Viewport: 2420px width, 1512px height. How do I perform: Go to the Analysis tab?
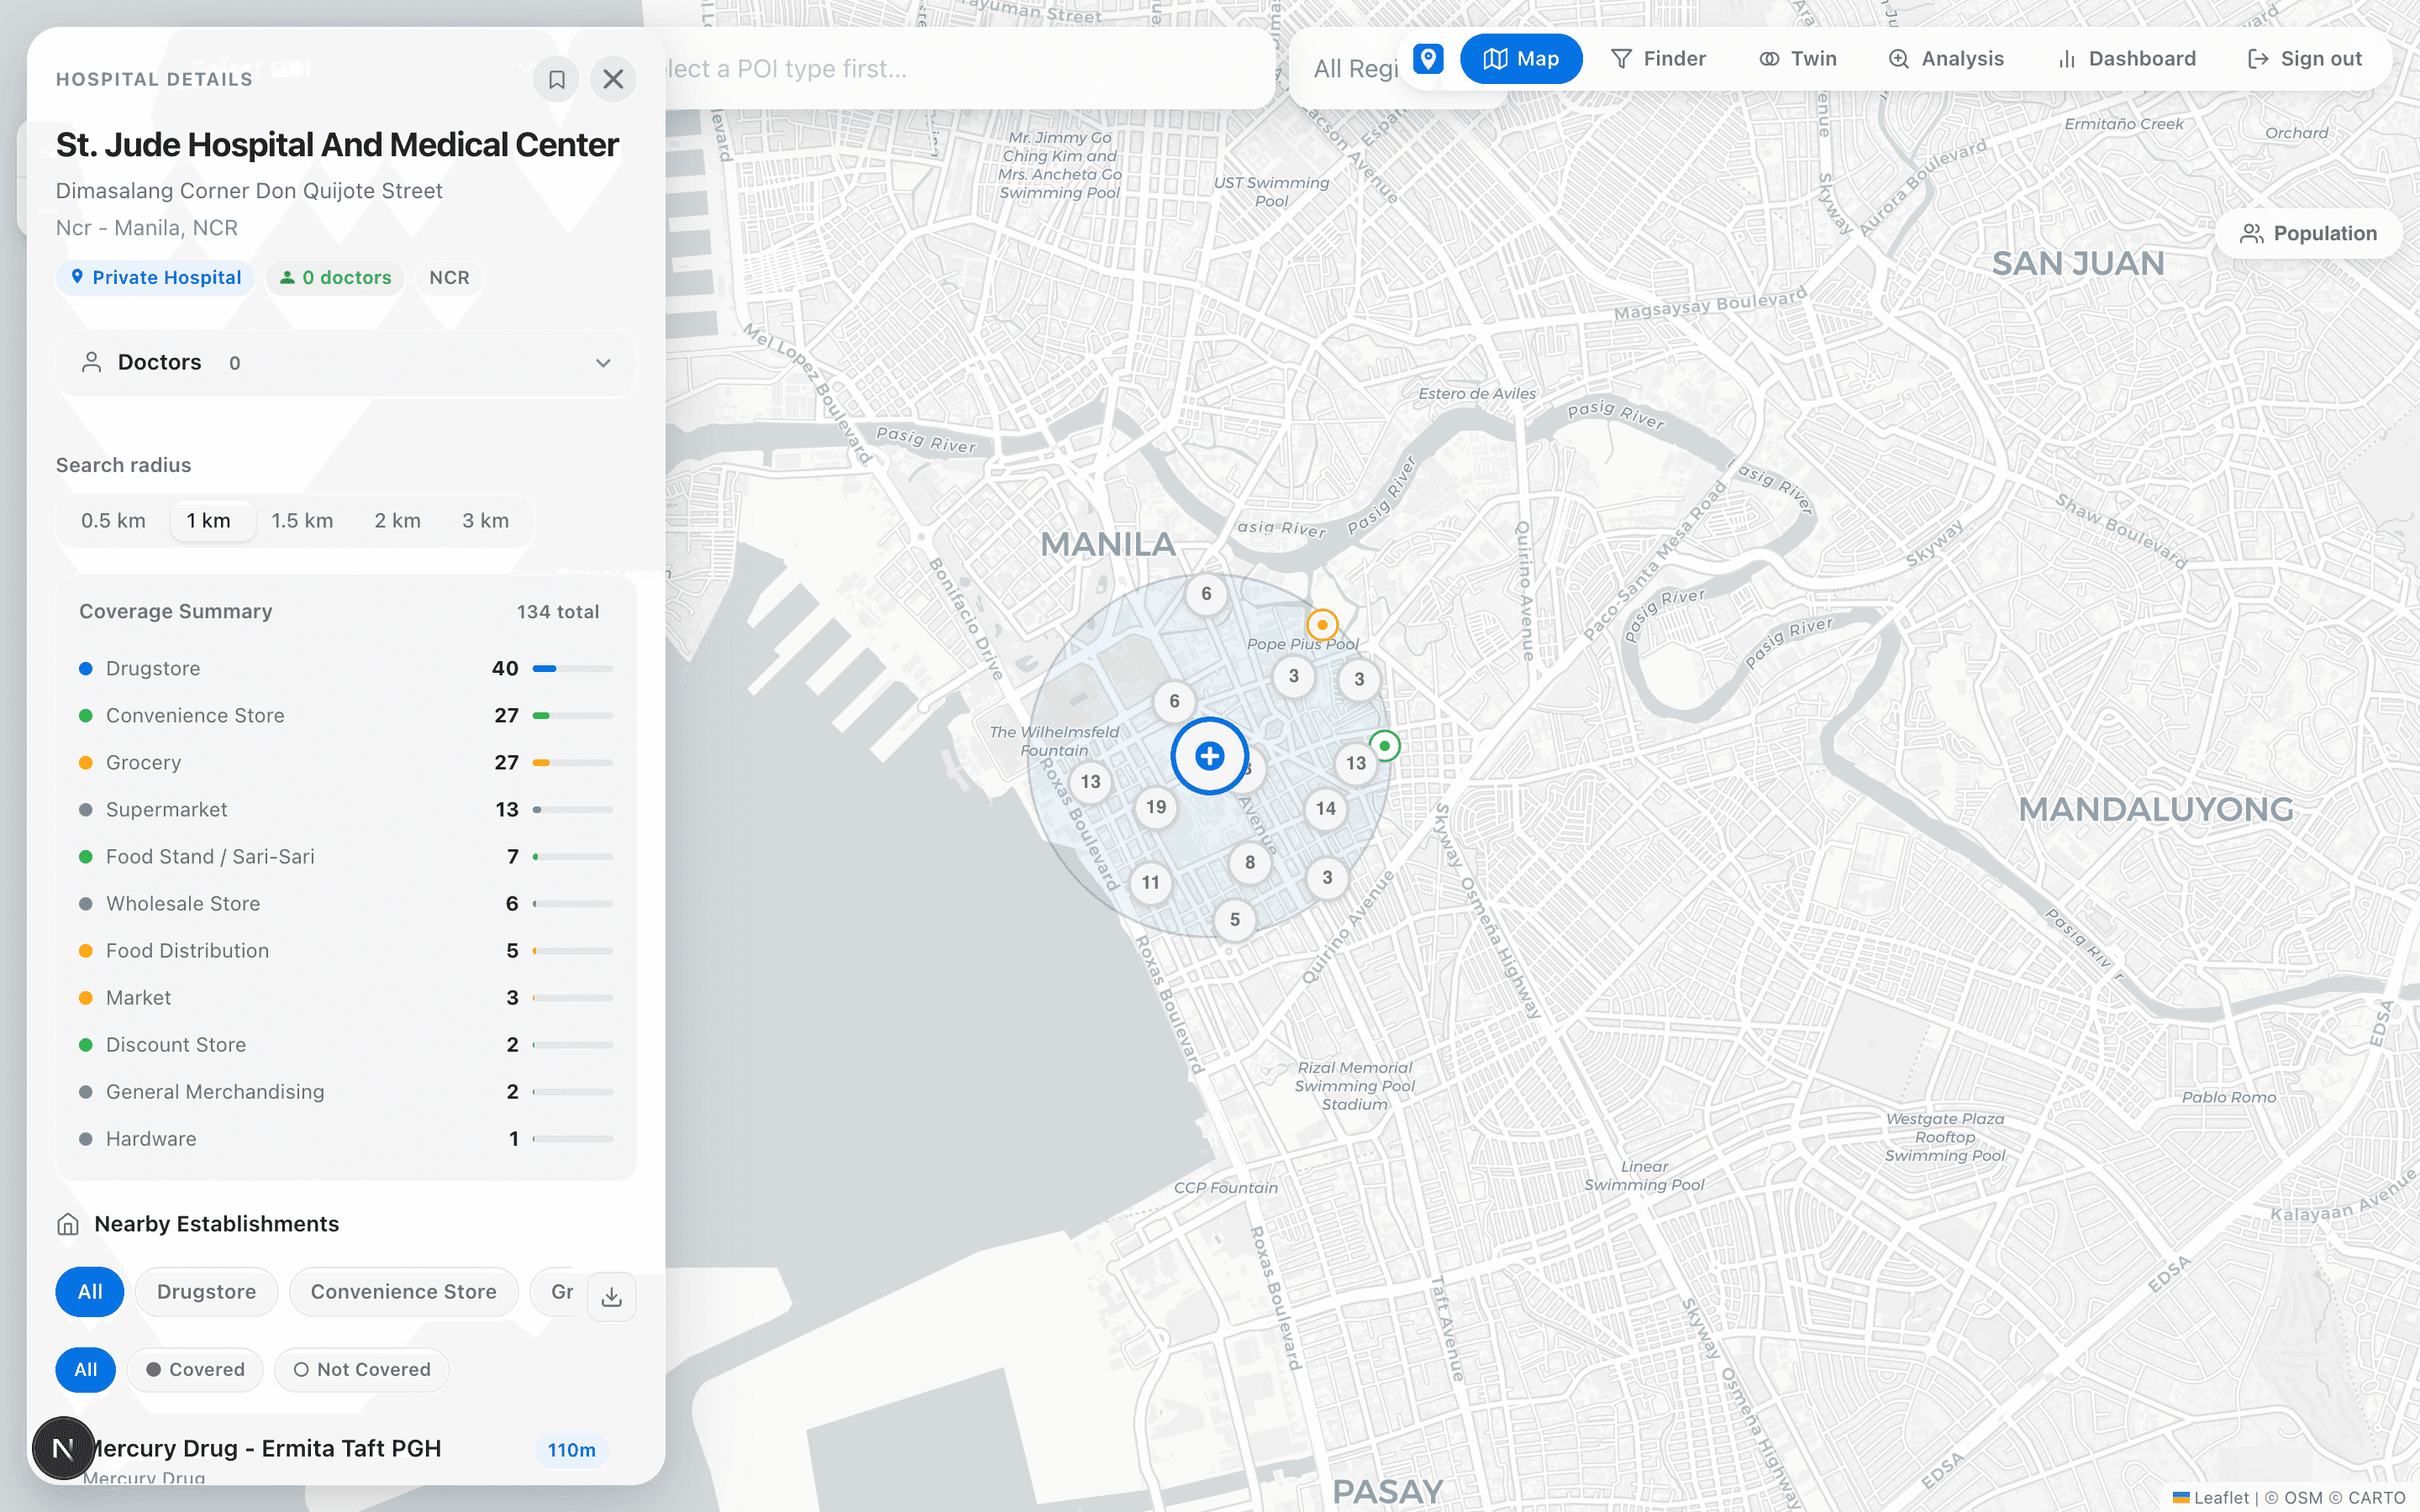pyautogui.click(x=1945, y=59)
